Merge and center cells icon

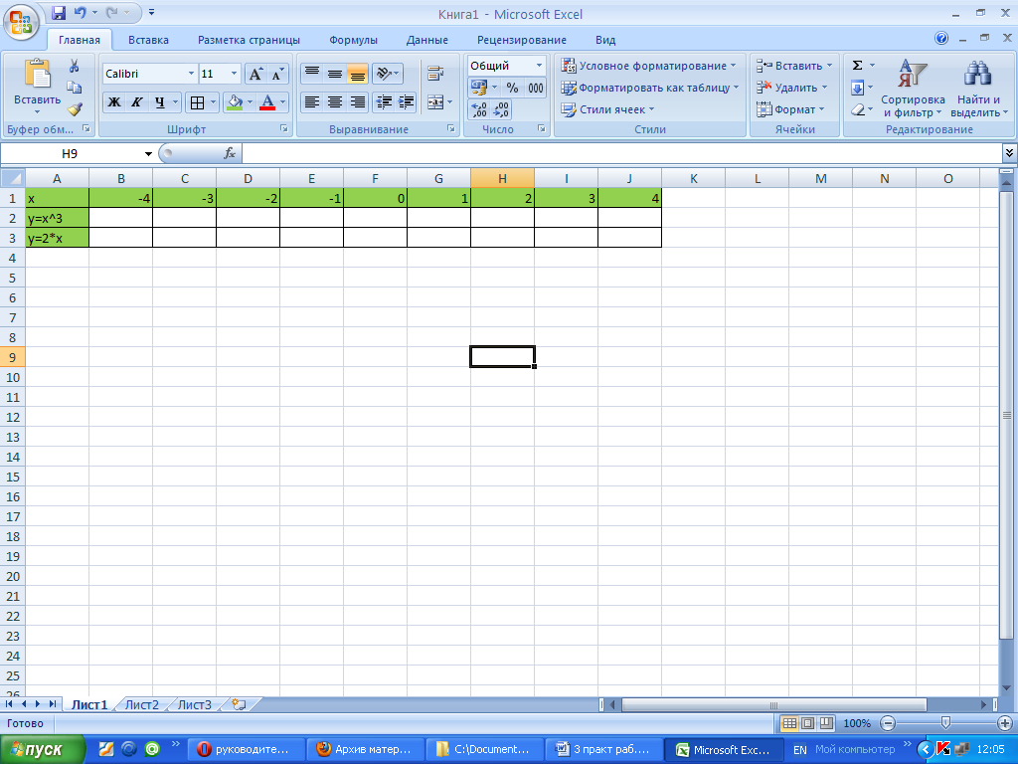[435, 102]
